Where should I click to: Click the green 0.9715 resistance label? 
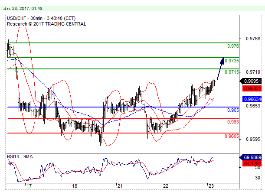tap(232, 72)
